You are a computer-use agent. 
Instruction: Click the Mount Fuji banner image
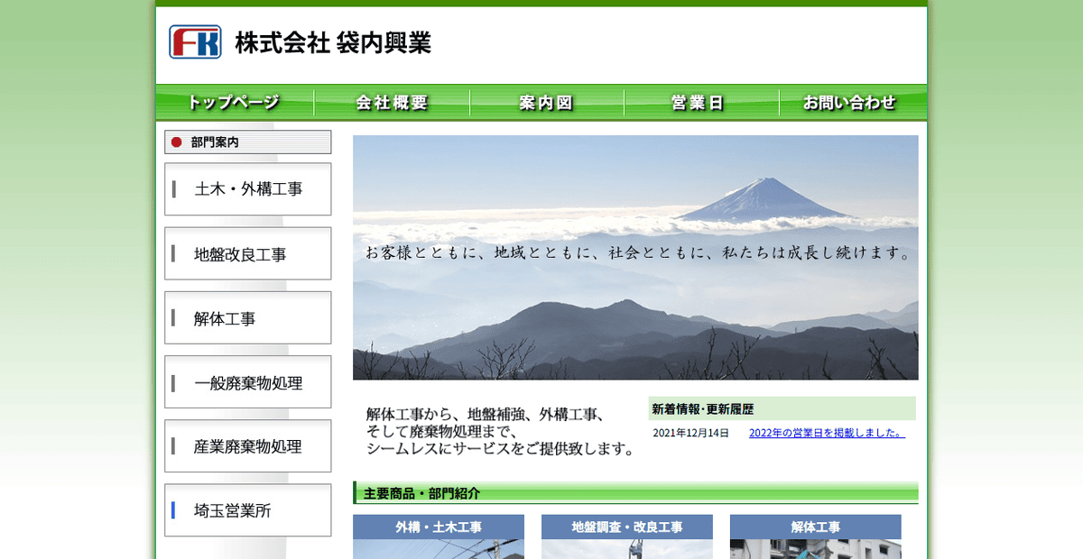point(634,257)
